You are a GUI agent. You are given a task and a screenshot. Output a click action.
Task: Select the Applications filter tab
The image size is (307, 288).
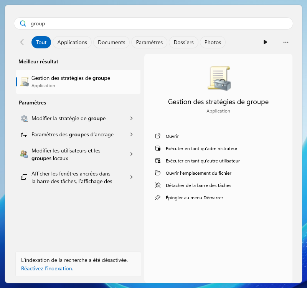[x=72, y=42]
